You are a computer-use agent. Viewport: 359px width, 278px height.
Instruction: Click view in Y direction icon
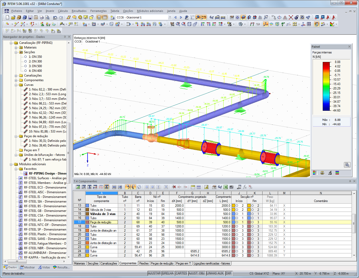tap(209, 24)
